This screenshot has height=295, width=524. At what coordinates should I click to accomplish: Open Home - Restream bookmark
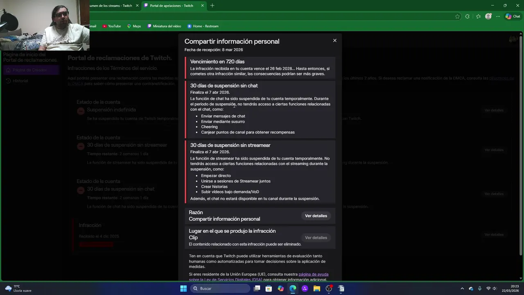(203, 26)
